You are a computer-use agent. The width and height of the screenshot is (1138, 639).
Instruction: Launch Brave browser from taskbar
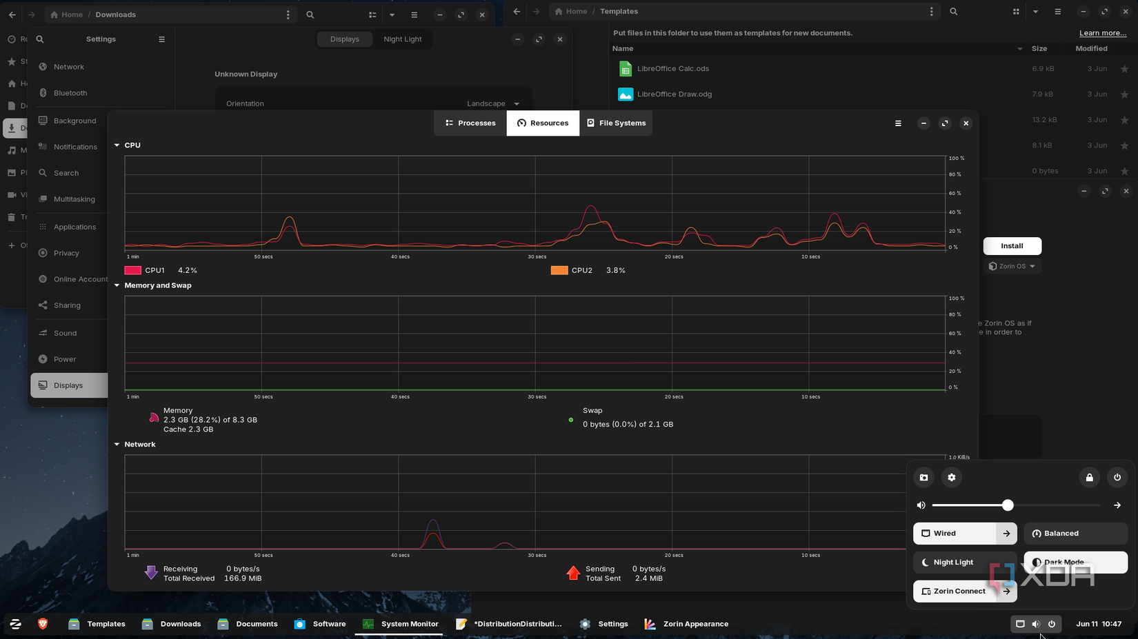(43, 624)
